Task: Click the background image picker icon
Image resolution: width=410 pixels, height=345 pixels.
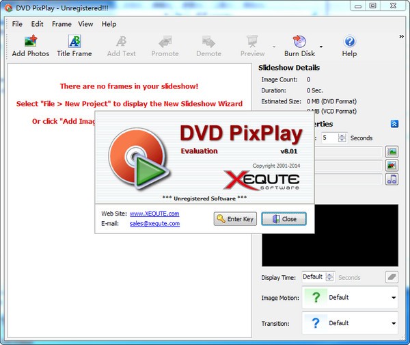Action: tap(392, 151)
